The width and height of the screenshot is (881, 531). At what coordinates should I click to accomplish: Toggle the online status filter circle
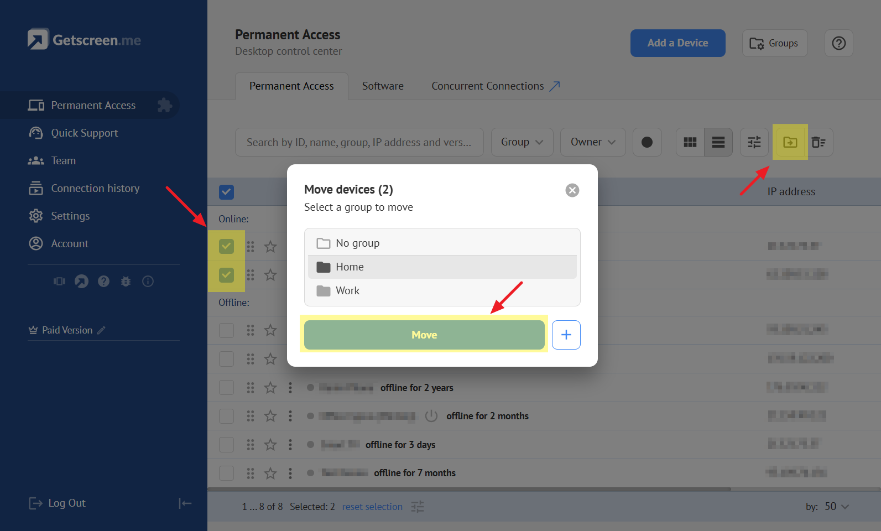(647, 142)
